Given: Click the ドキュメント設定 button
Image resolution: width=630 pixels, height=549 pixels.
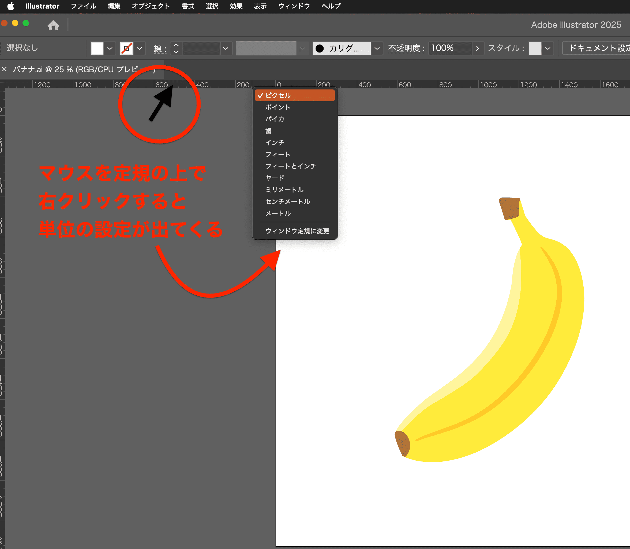Looking at the screenshot, I should (598, 48).
